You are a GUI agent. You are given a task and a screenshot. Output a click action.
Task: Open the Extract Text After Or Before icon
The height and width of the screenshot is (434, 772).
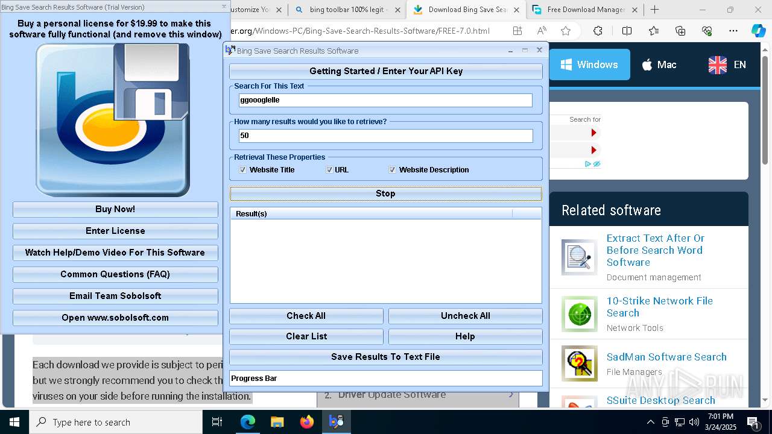tap(579, 257)
